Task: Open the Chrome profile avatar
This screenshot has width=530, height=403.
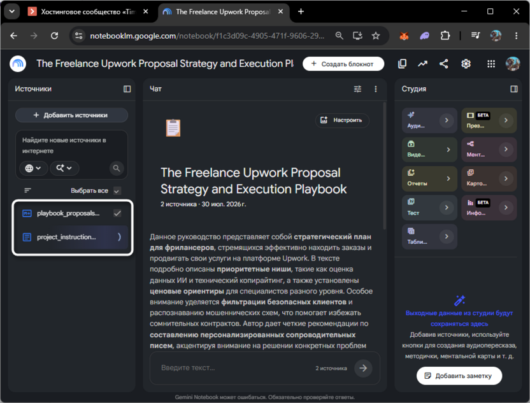Action: click(x=496, y=36)
